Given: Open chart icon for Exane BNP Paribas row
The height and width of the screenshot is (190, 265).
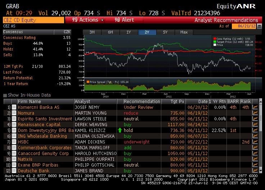Looking at the screenshot, I should coord(255,165).
